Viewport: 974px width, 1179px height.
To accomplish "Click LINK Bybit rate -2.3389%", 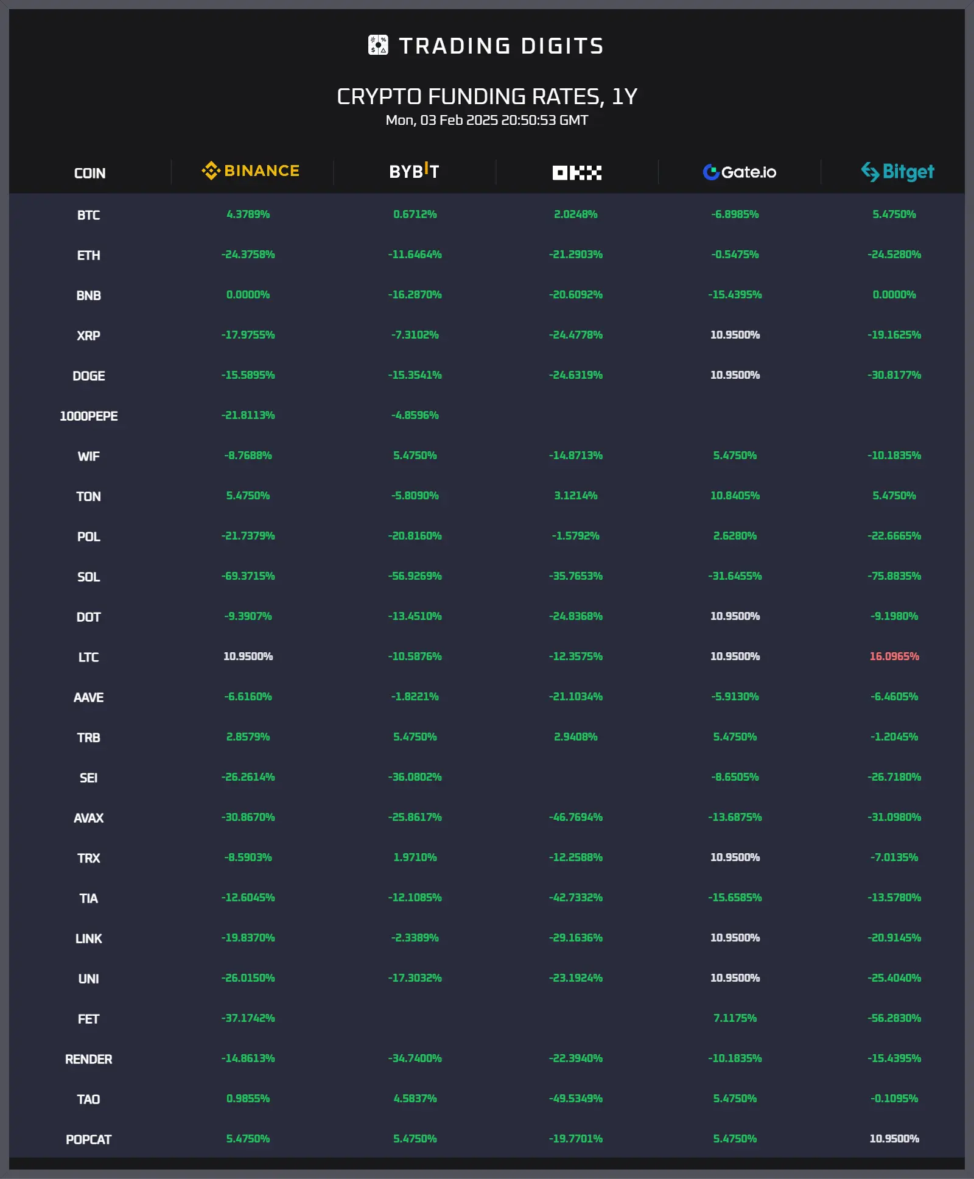I will (415, 938).
